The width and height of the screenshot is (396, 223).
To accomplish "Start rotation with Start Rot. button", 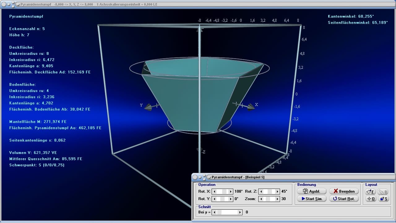I will [x=344, y=199].
